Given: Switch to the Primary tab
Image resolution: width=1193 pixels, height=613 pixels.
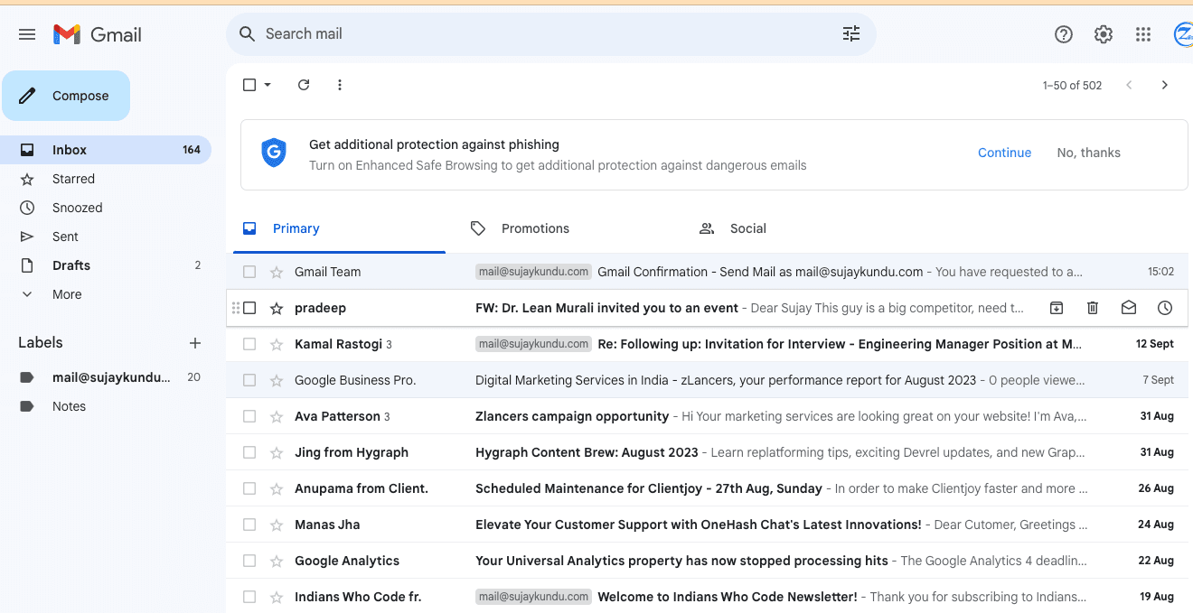Looking at the screenshot, I should point(339,228).
